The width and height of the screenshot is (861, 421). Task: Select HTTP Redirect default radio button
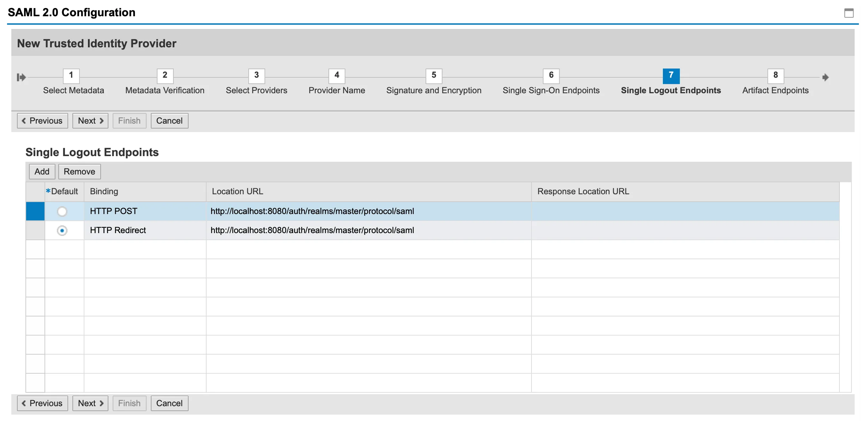[x=62, y=231]
